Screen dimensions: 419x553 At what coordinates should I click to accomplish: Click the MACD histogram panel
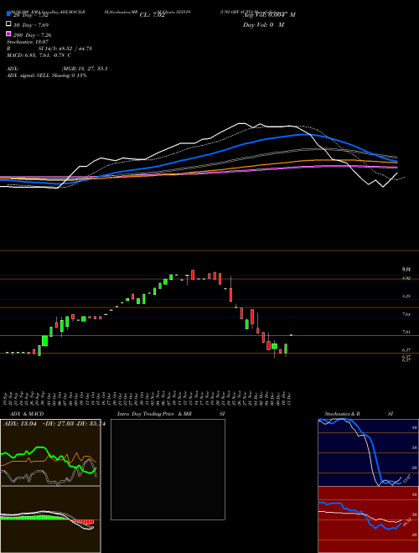click(x=50, y=519)
